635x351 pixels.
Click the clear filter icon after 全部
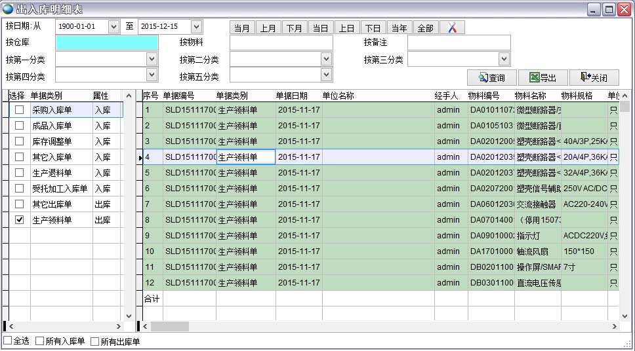[452, 28]
